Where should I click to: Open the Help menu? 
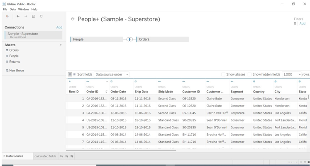34,9
